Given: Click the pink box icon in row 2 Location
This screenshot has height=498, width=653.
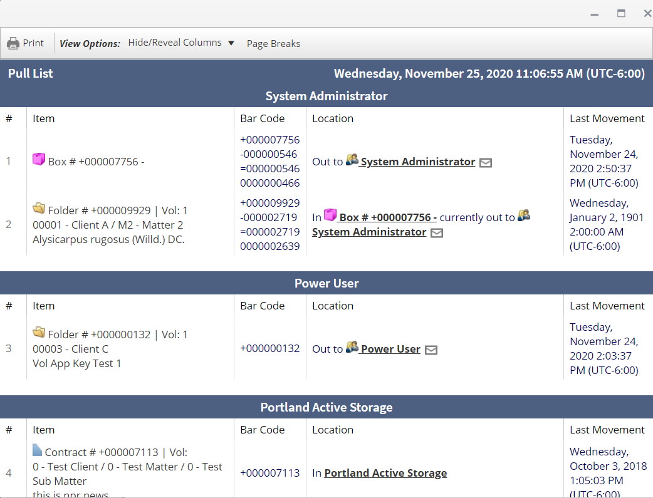Looking at the screenshot, I should (x=330, y=215).
